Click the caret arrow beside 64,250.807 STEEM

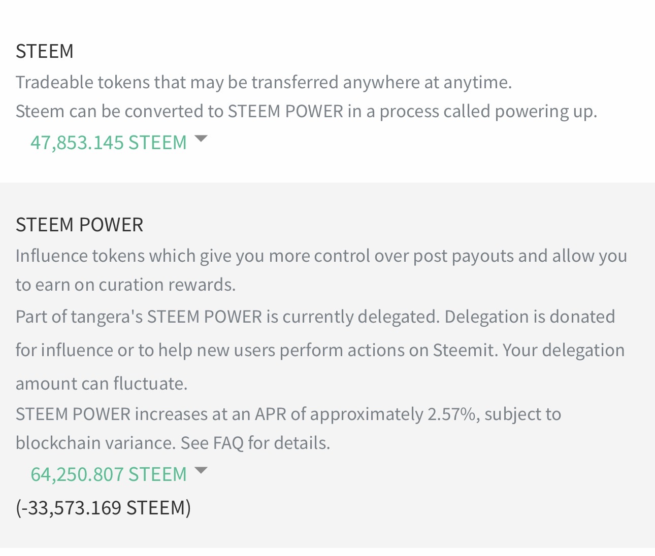pyautogui.click(x=201, y=470)
